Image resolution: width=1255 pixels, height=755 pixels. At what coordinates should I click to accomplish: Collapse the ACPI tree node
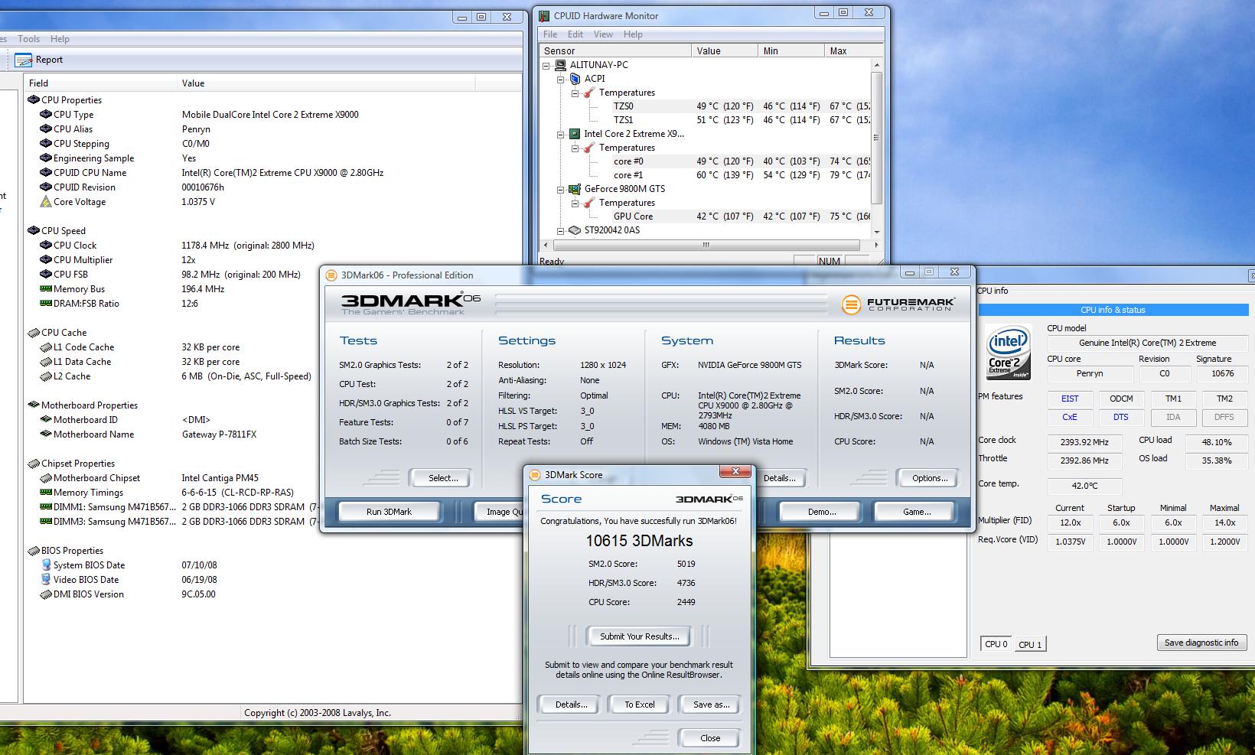[561, 80]
